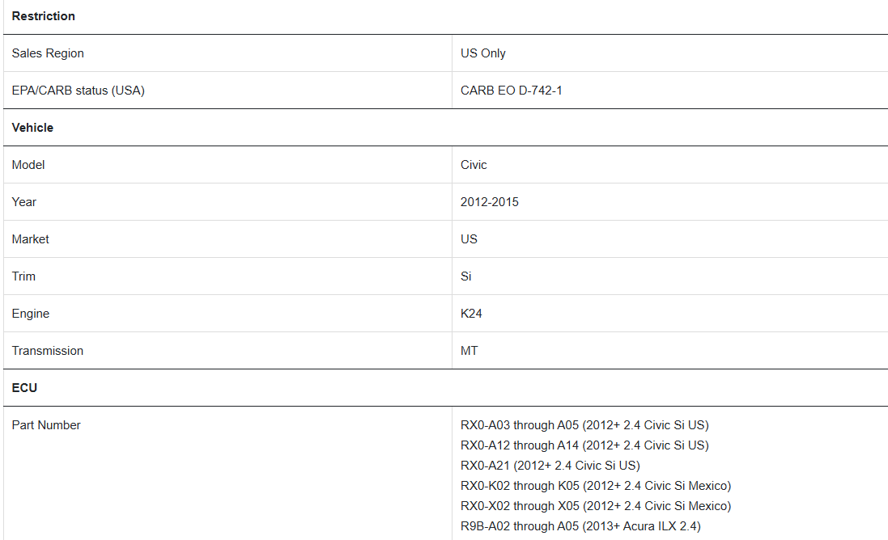
Task: Select the Sales Region label
Action: click(48, 53)
